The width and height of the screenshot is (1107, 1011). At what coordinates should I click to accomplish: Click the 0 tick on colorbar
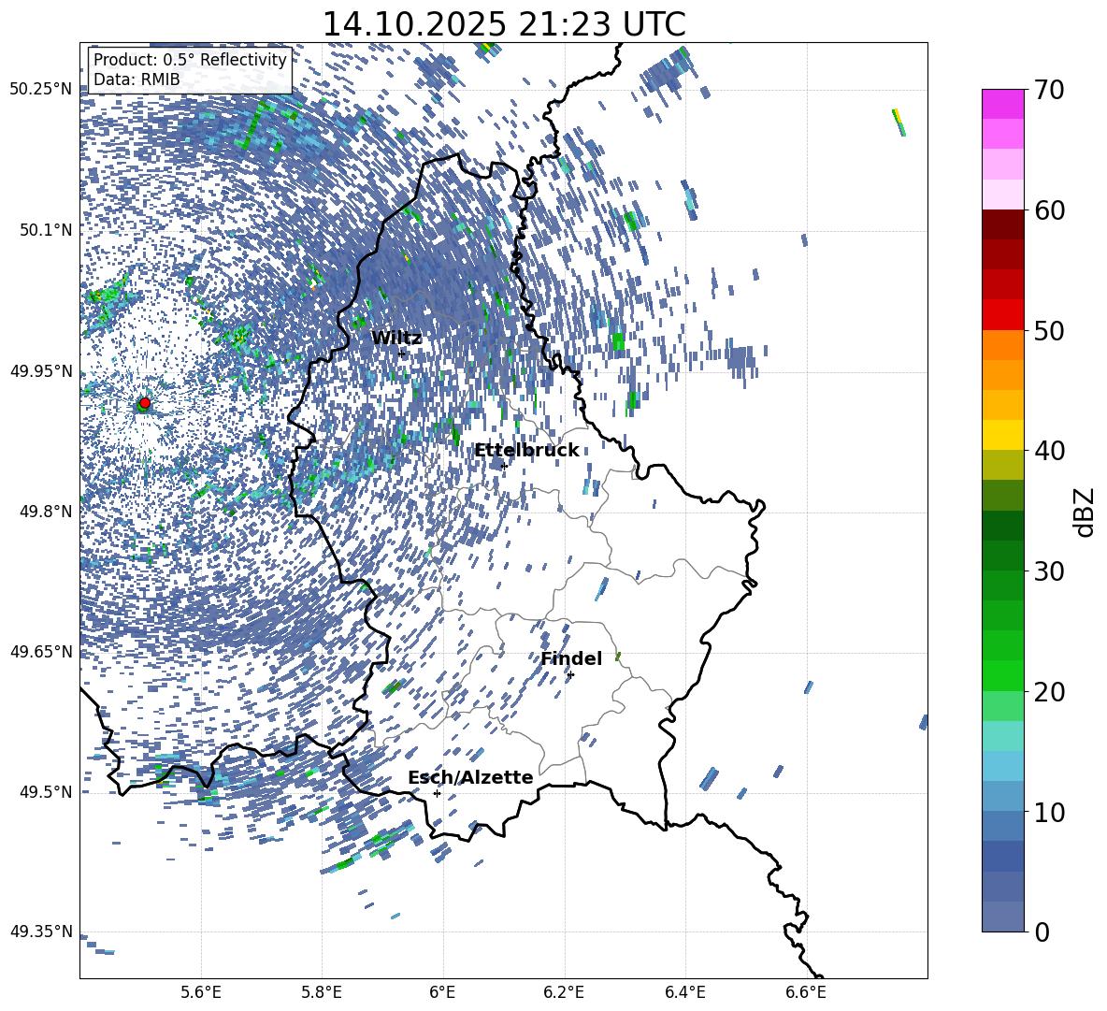click(x=1042, y=932)
